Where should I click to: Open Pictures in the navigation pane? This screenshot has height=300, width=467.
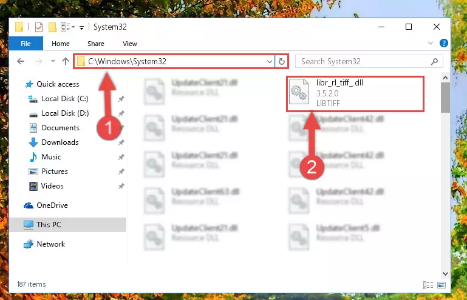click(x=55, y=172)
